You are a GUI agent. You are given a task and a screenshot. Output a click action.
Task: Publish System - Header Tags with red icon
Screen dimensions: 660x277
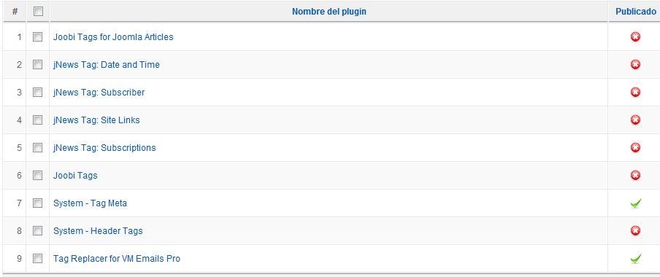click(635, 231)
